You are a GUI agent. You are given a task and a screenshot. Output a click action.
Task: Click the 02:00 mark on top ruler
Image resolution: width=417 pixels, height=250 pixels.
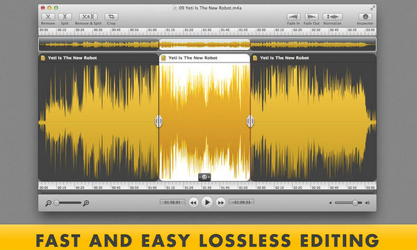pyautogui.click(x=261, y=31)
